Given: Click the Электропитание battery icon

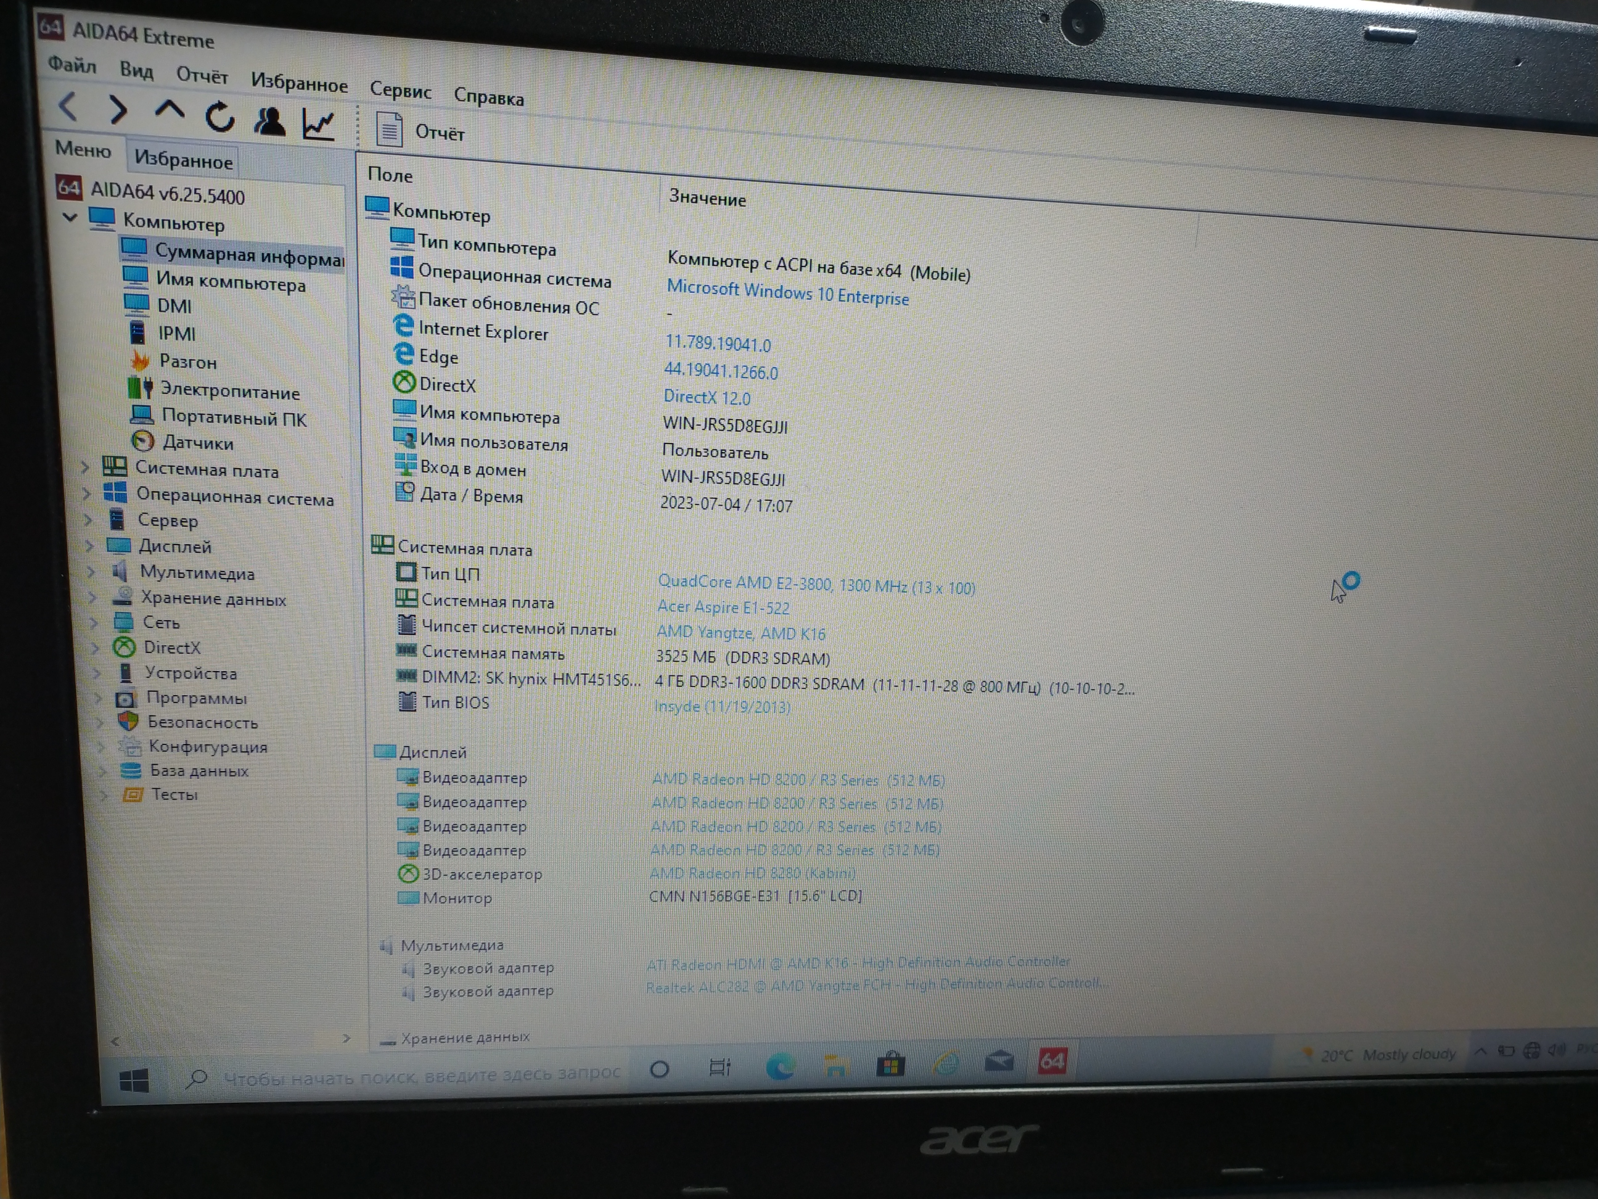Looking at the screenshot, I should pos(140,387).
